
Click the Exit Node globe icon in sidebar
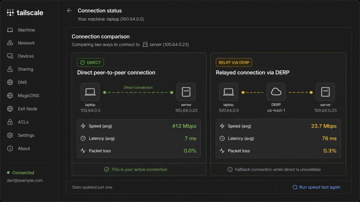(x=10, y=109)
